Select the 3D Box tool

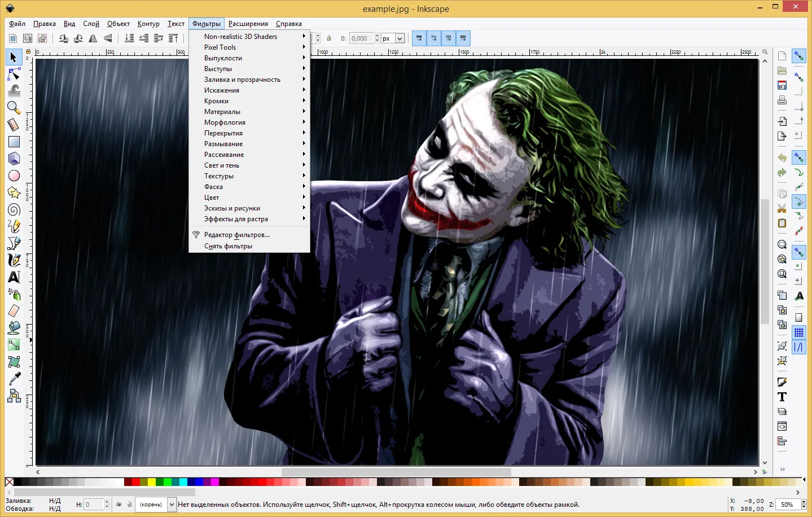(x=14, y=159)
